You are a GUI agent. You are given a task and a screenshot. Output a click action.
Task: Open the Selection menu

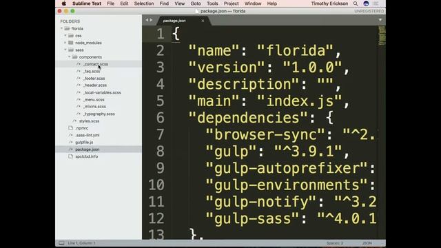coord(144,3)
